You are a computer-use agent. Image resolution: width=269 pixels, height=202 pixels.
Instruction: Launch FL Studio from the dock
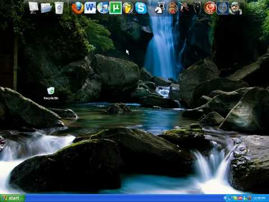(128, 8)
